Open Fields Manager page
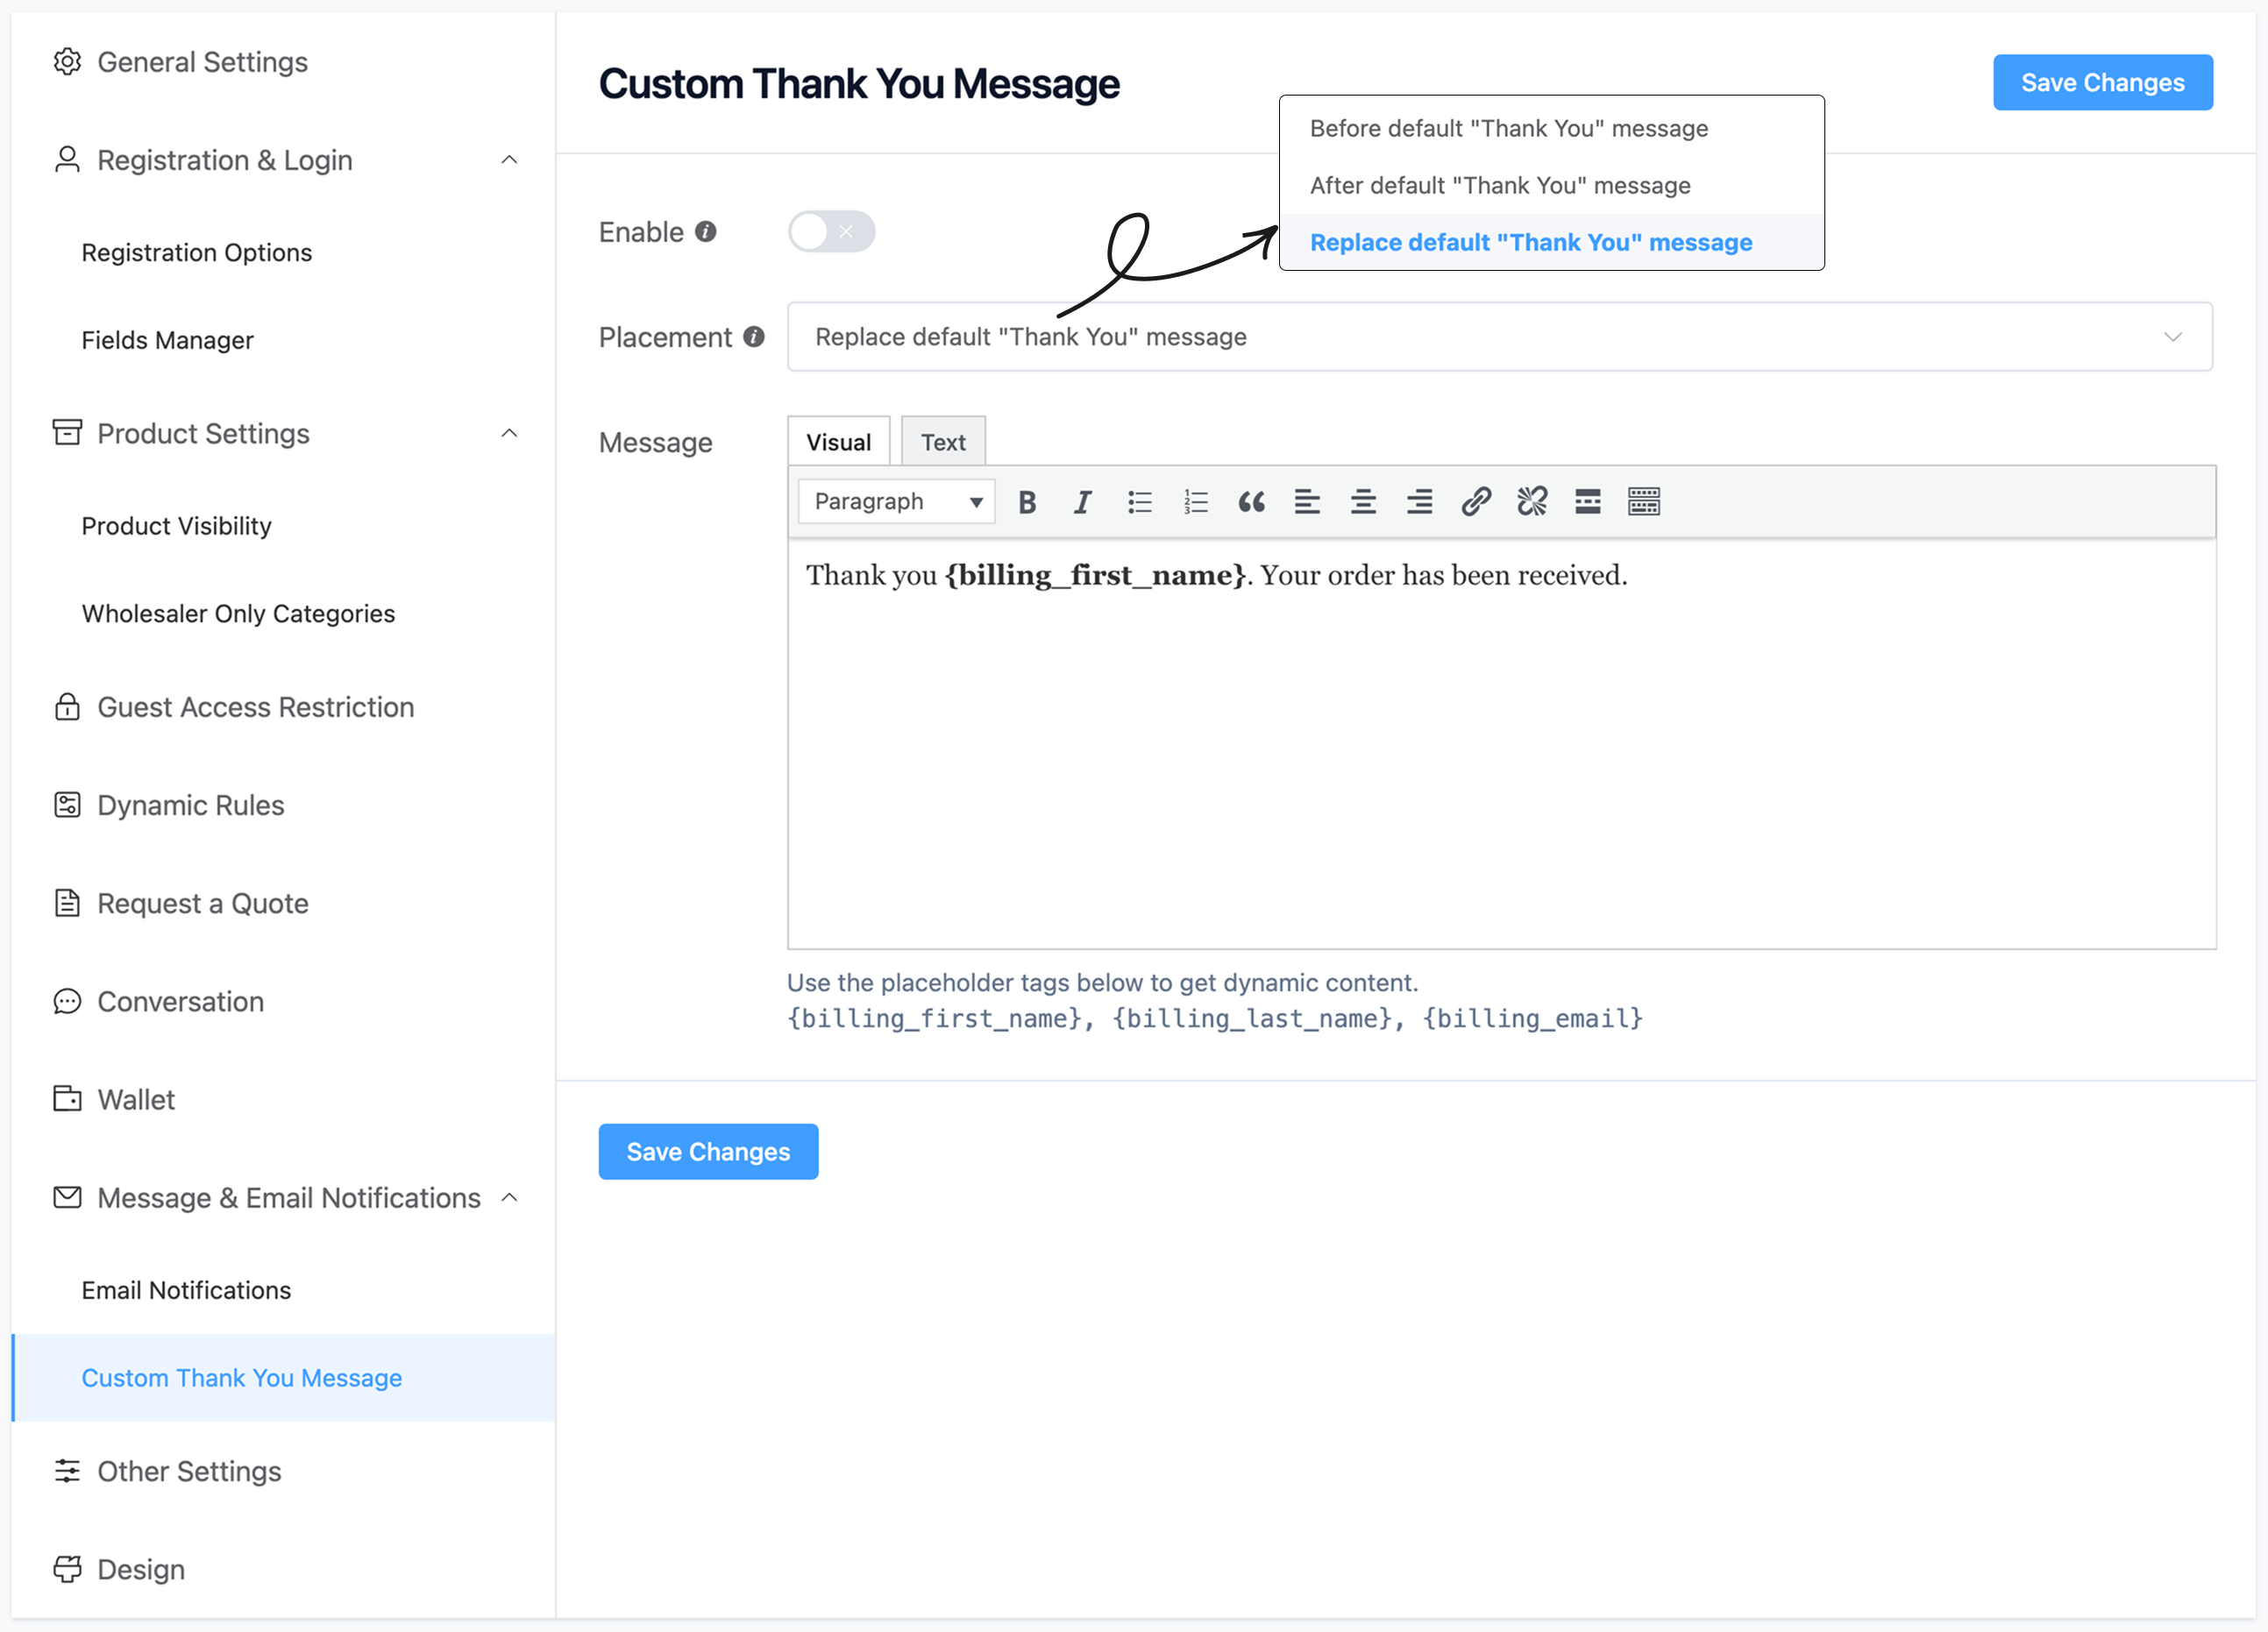 click(168, 340)
